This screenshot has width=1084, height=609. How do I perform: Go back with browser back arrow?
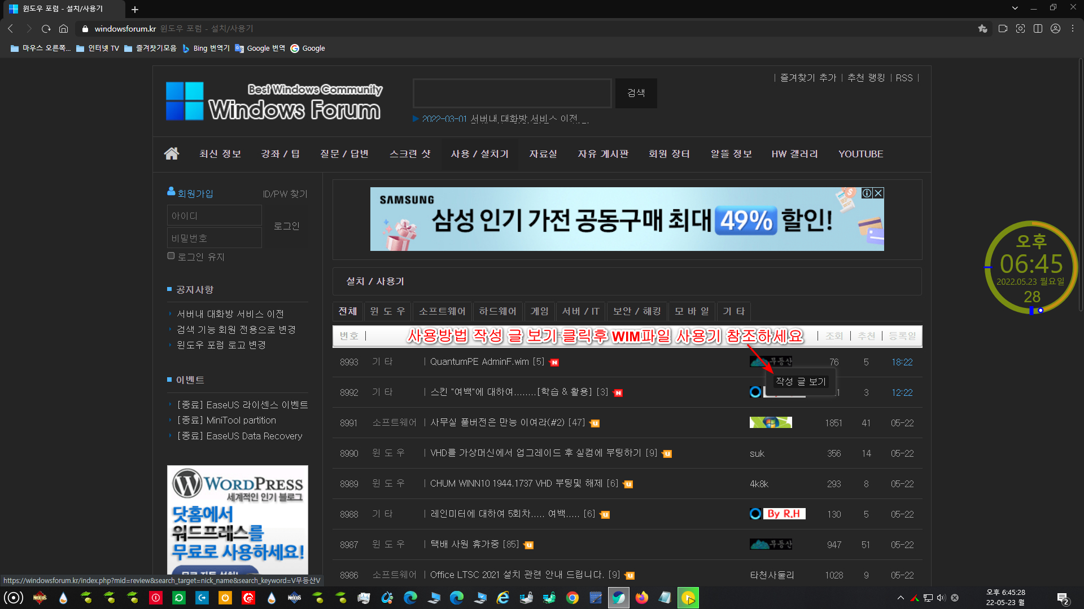tap(11, 29)
